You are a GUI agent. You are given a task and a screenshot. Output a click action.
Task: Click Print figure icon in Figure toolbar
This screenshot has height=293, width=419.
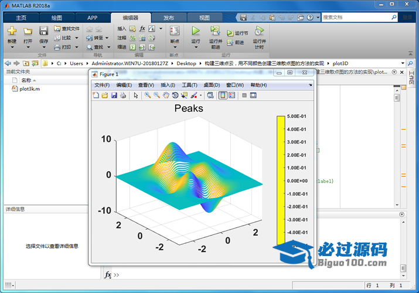pos(123,96)
